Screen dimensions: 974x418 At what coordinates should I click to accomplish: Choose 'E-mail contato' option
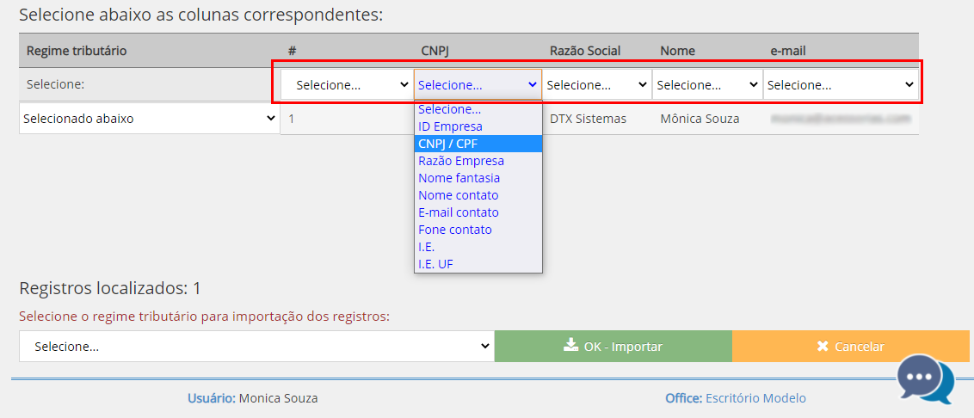[x=458, y=212]
